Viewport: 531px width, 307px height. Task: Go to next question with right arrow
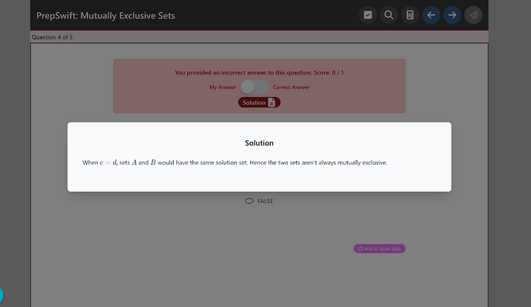click(452, 15)
